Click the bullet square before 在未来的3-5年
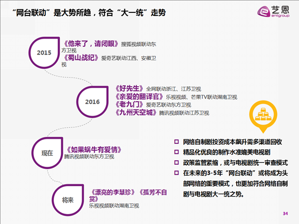Screen dimensions: 299x224 coord(176,173)
